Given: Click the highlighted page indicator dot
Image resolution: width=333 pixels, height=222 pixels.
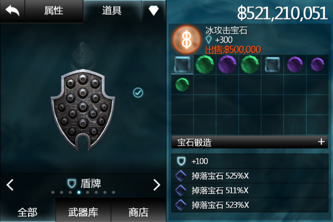Looking at the screenshot, I should click(79, 192).
